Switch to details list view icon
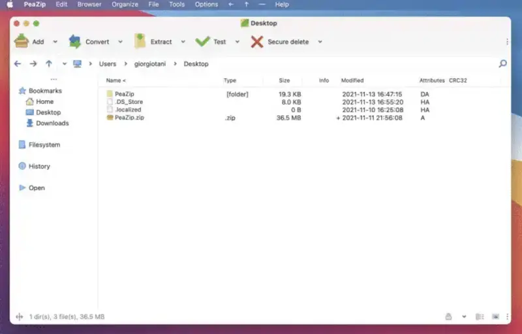 pyautogui.click(x=480, y=316)
